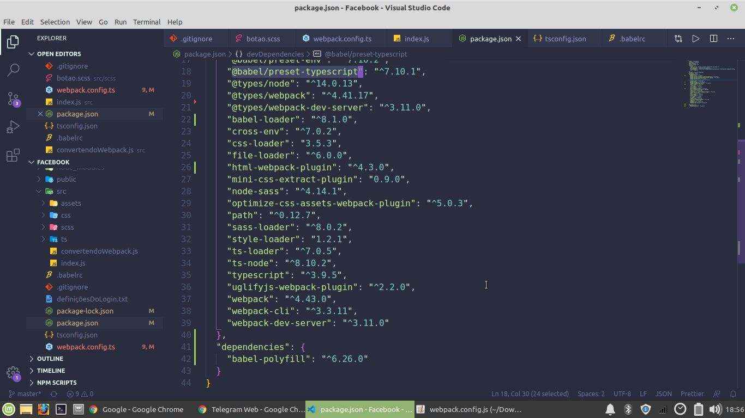
Task: Change indentation via Spaces: 2
Action: click(x=591, y=394)
